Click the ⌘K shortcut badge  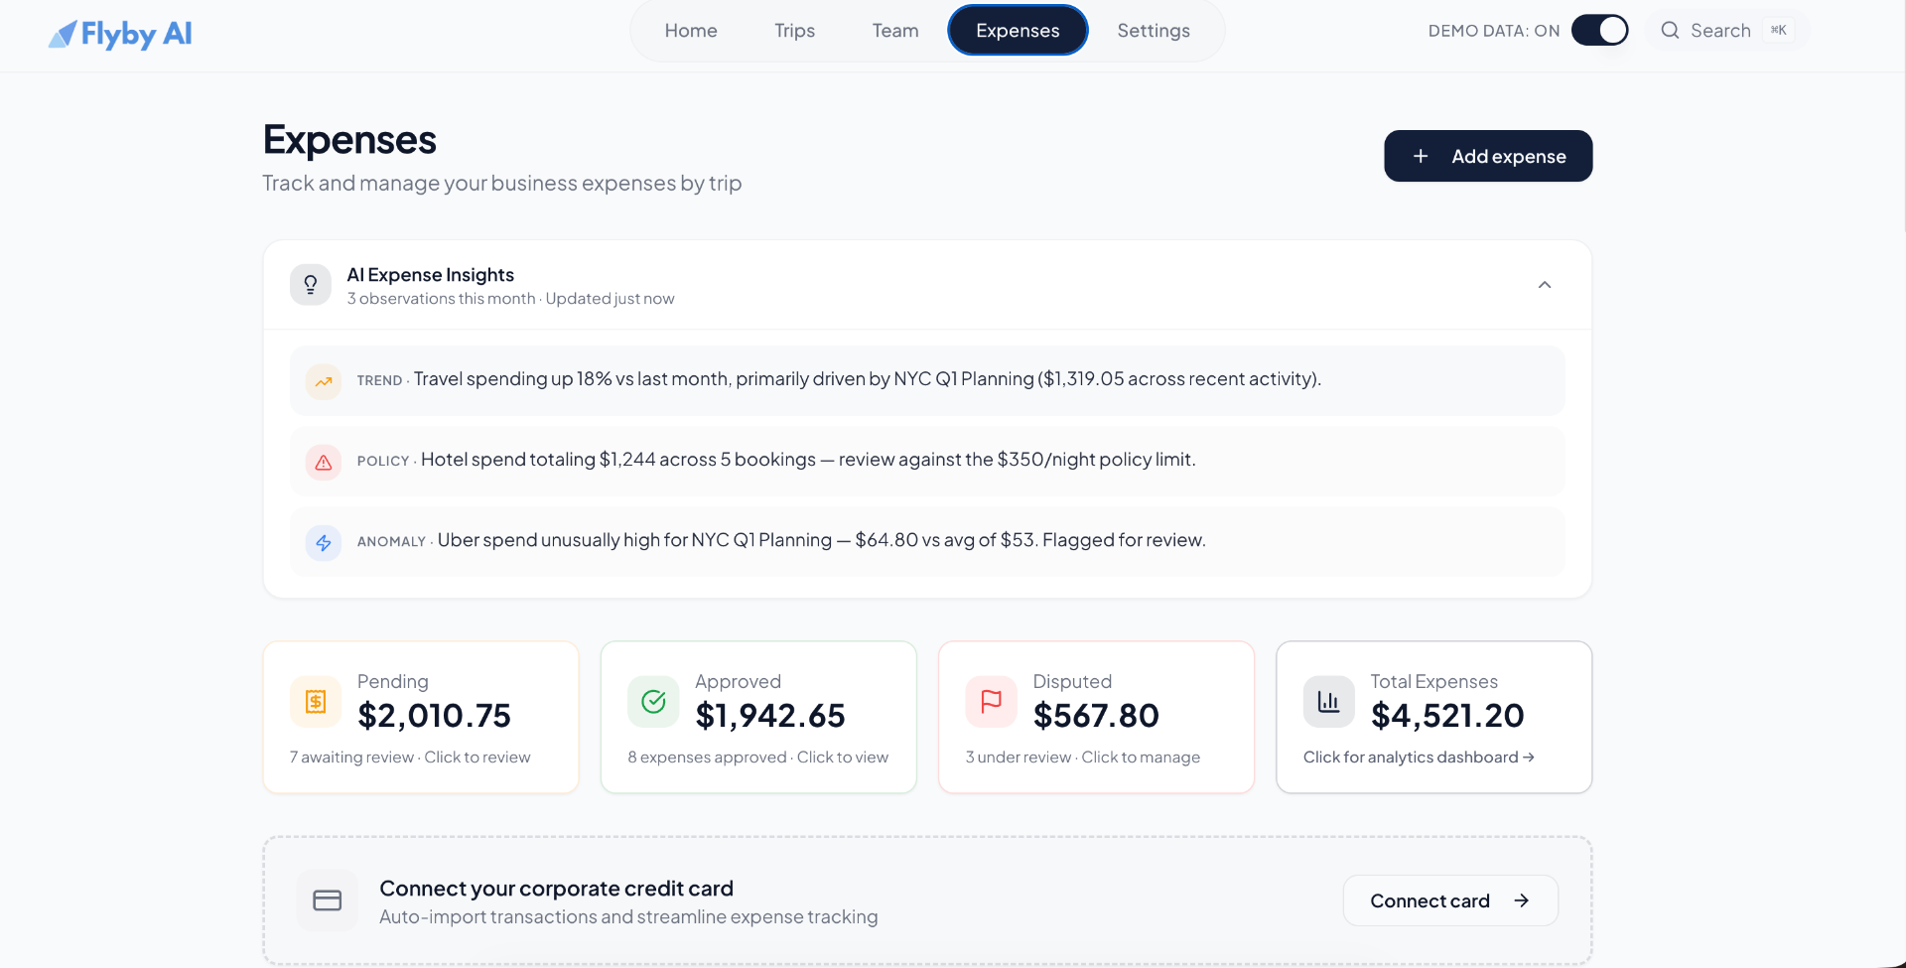[1779, 31]
